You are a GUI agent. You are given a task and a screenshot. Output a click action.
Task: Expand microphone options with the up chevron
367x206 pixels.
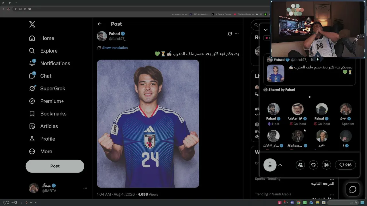pyautogui.click(x=280, y=165)
